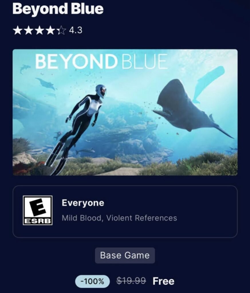This screenshot has height=293, width=250.
Task: Click the Free price label
Action: coord(164,281)
